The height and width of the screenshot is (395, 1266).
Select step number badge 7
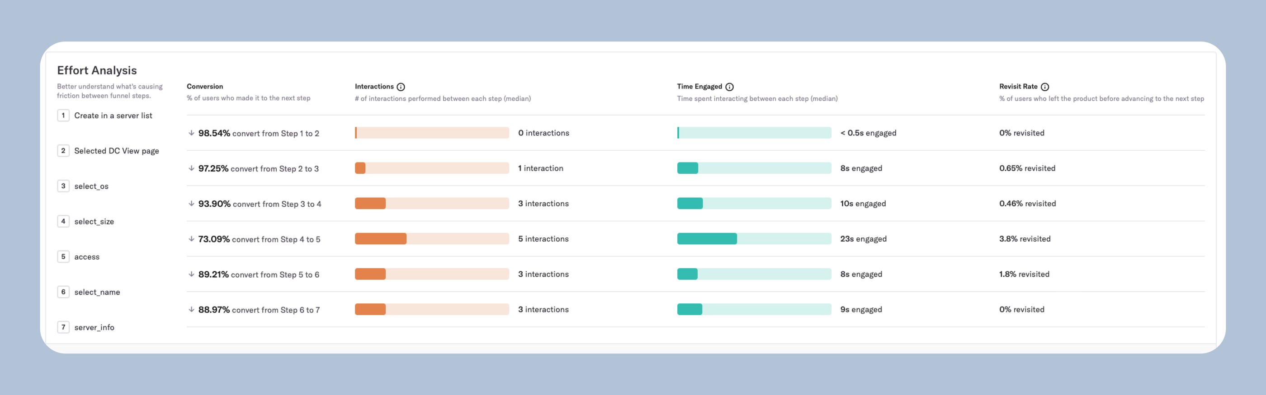(63, 327)
